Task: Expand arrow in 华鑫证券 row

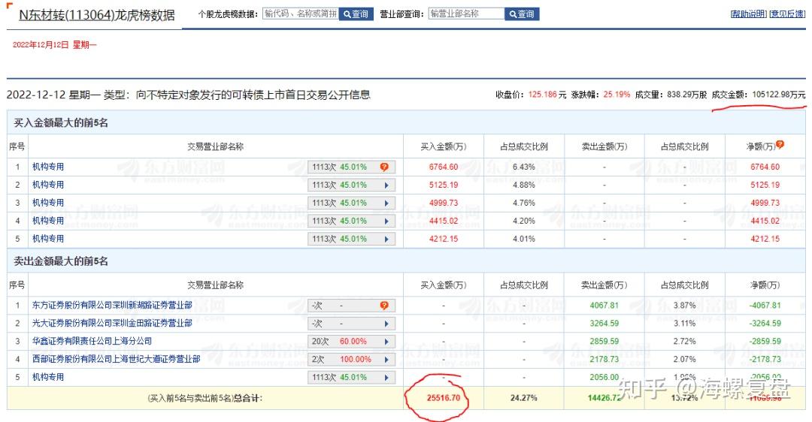Action: [386, 342]
